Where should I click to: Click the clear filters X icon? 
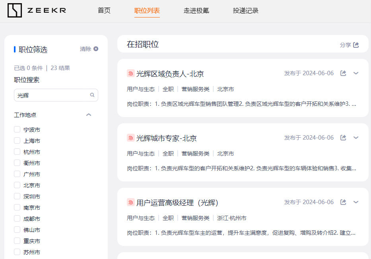(96, 49)
